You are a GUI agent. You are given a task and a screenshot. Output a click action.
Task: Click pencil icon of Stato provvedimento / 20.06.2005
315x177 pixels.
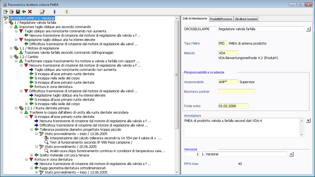(x=41, y=147)
